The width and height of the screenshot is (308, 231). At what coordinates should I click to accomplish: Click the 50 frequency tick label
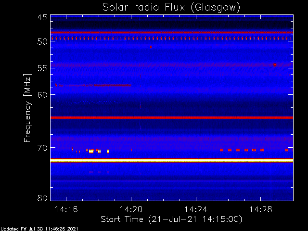[x=42, y=42]
